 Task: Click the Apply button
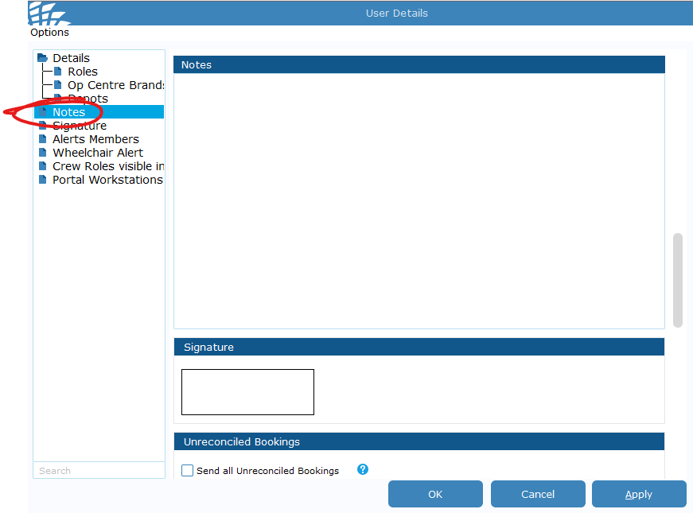[x=639, y=494]
